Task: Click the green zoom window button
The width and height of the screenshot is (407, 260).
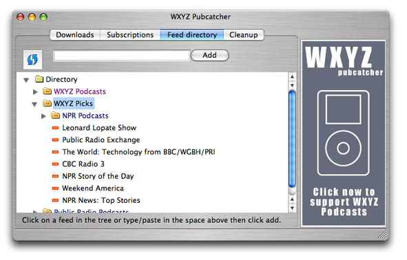Action: [x=43, y=17]
